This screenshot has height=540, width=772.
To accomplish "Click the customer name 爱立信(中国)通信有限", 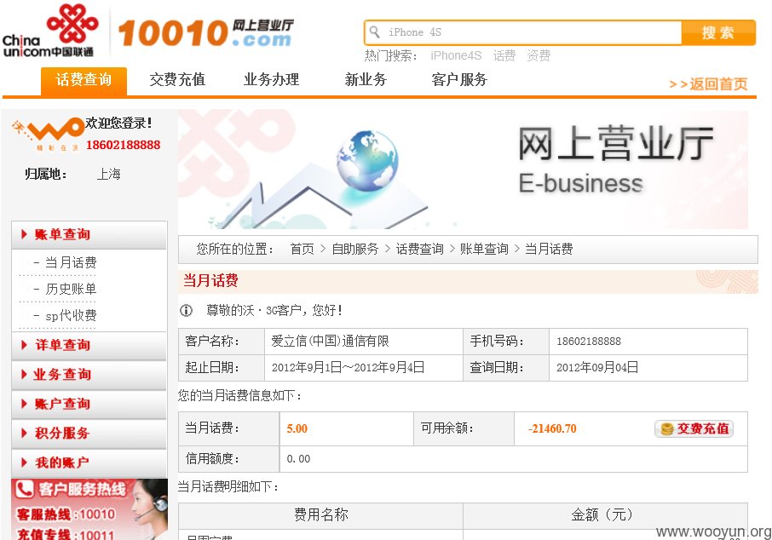I will coord(330,342).
